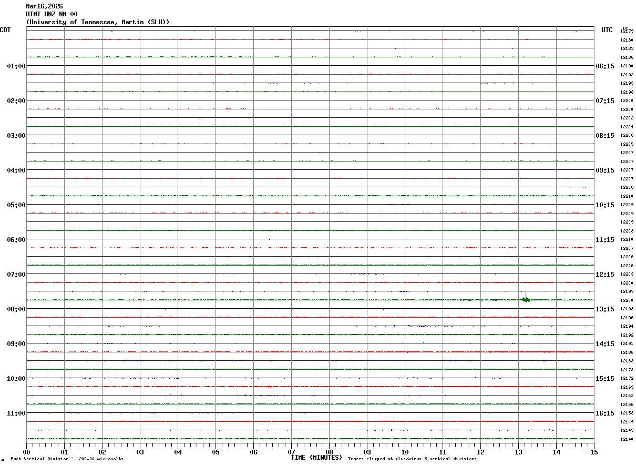The image size is (636, 466).
Task: Click the seismic spike on the green trace
Action: coord(526,298)
